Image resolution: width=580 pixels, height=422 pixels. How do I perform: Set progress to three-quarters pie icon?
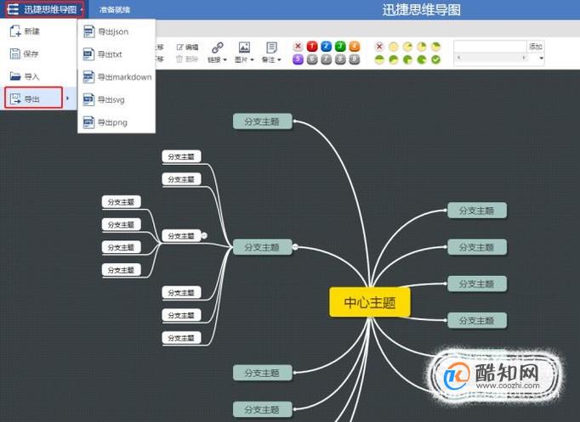(x=407, y=59)
